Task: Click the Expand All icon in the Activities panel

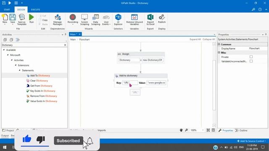Action: coord(5,40)
